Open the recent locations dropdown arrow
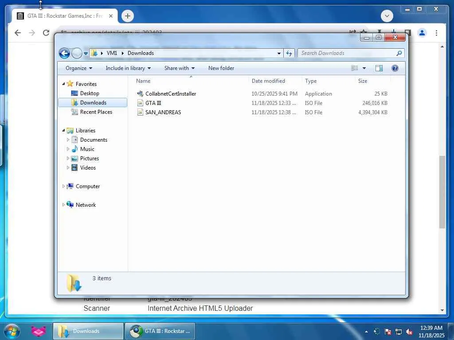 pos(86,54)
